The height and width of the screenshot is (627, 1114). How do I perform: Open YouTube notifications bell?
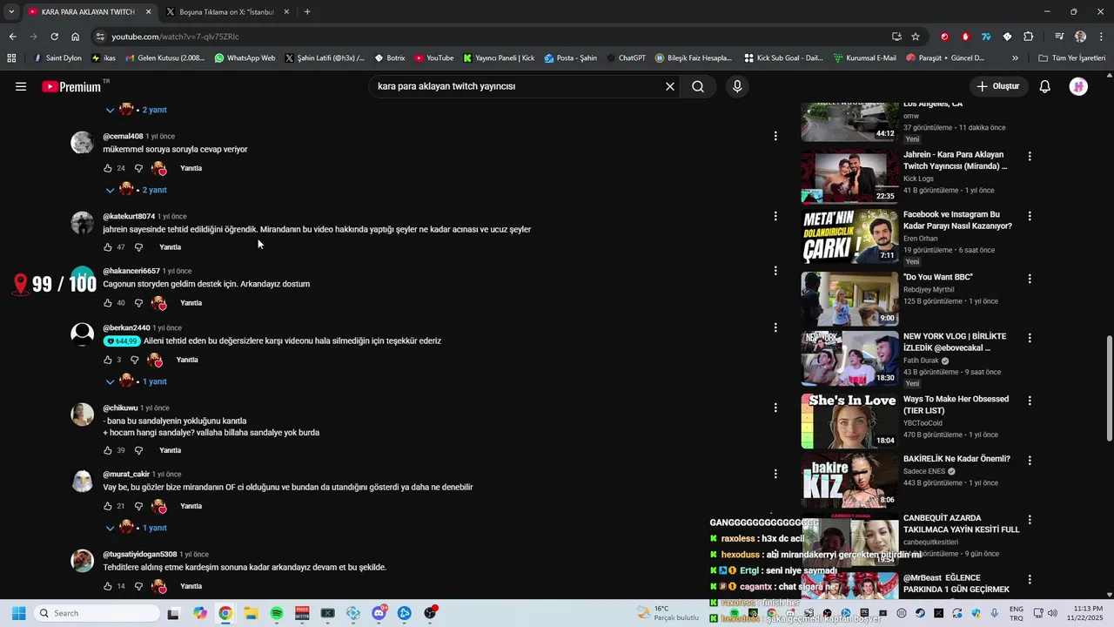pos(1045,86)
